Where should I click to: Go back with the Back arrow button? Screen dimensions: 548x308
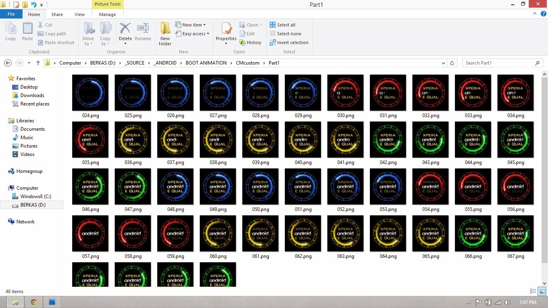point(8,63)
